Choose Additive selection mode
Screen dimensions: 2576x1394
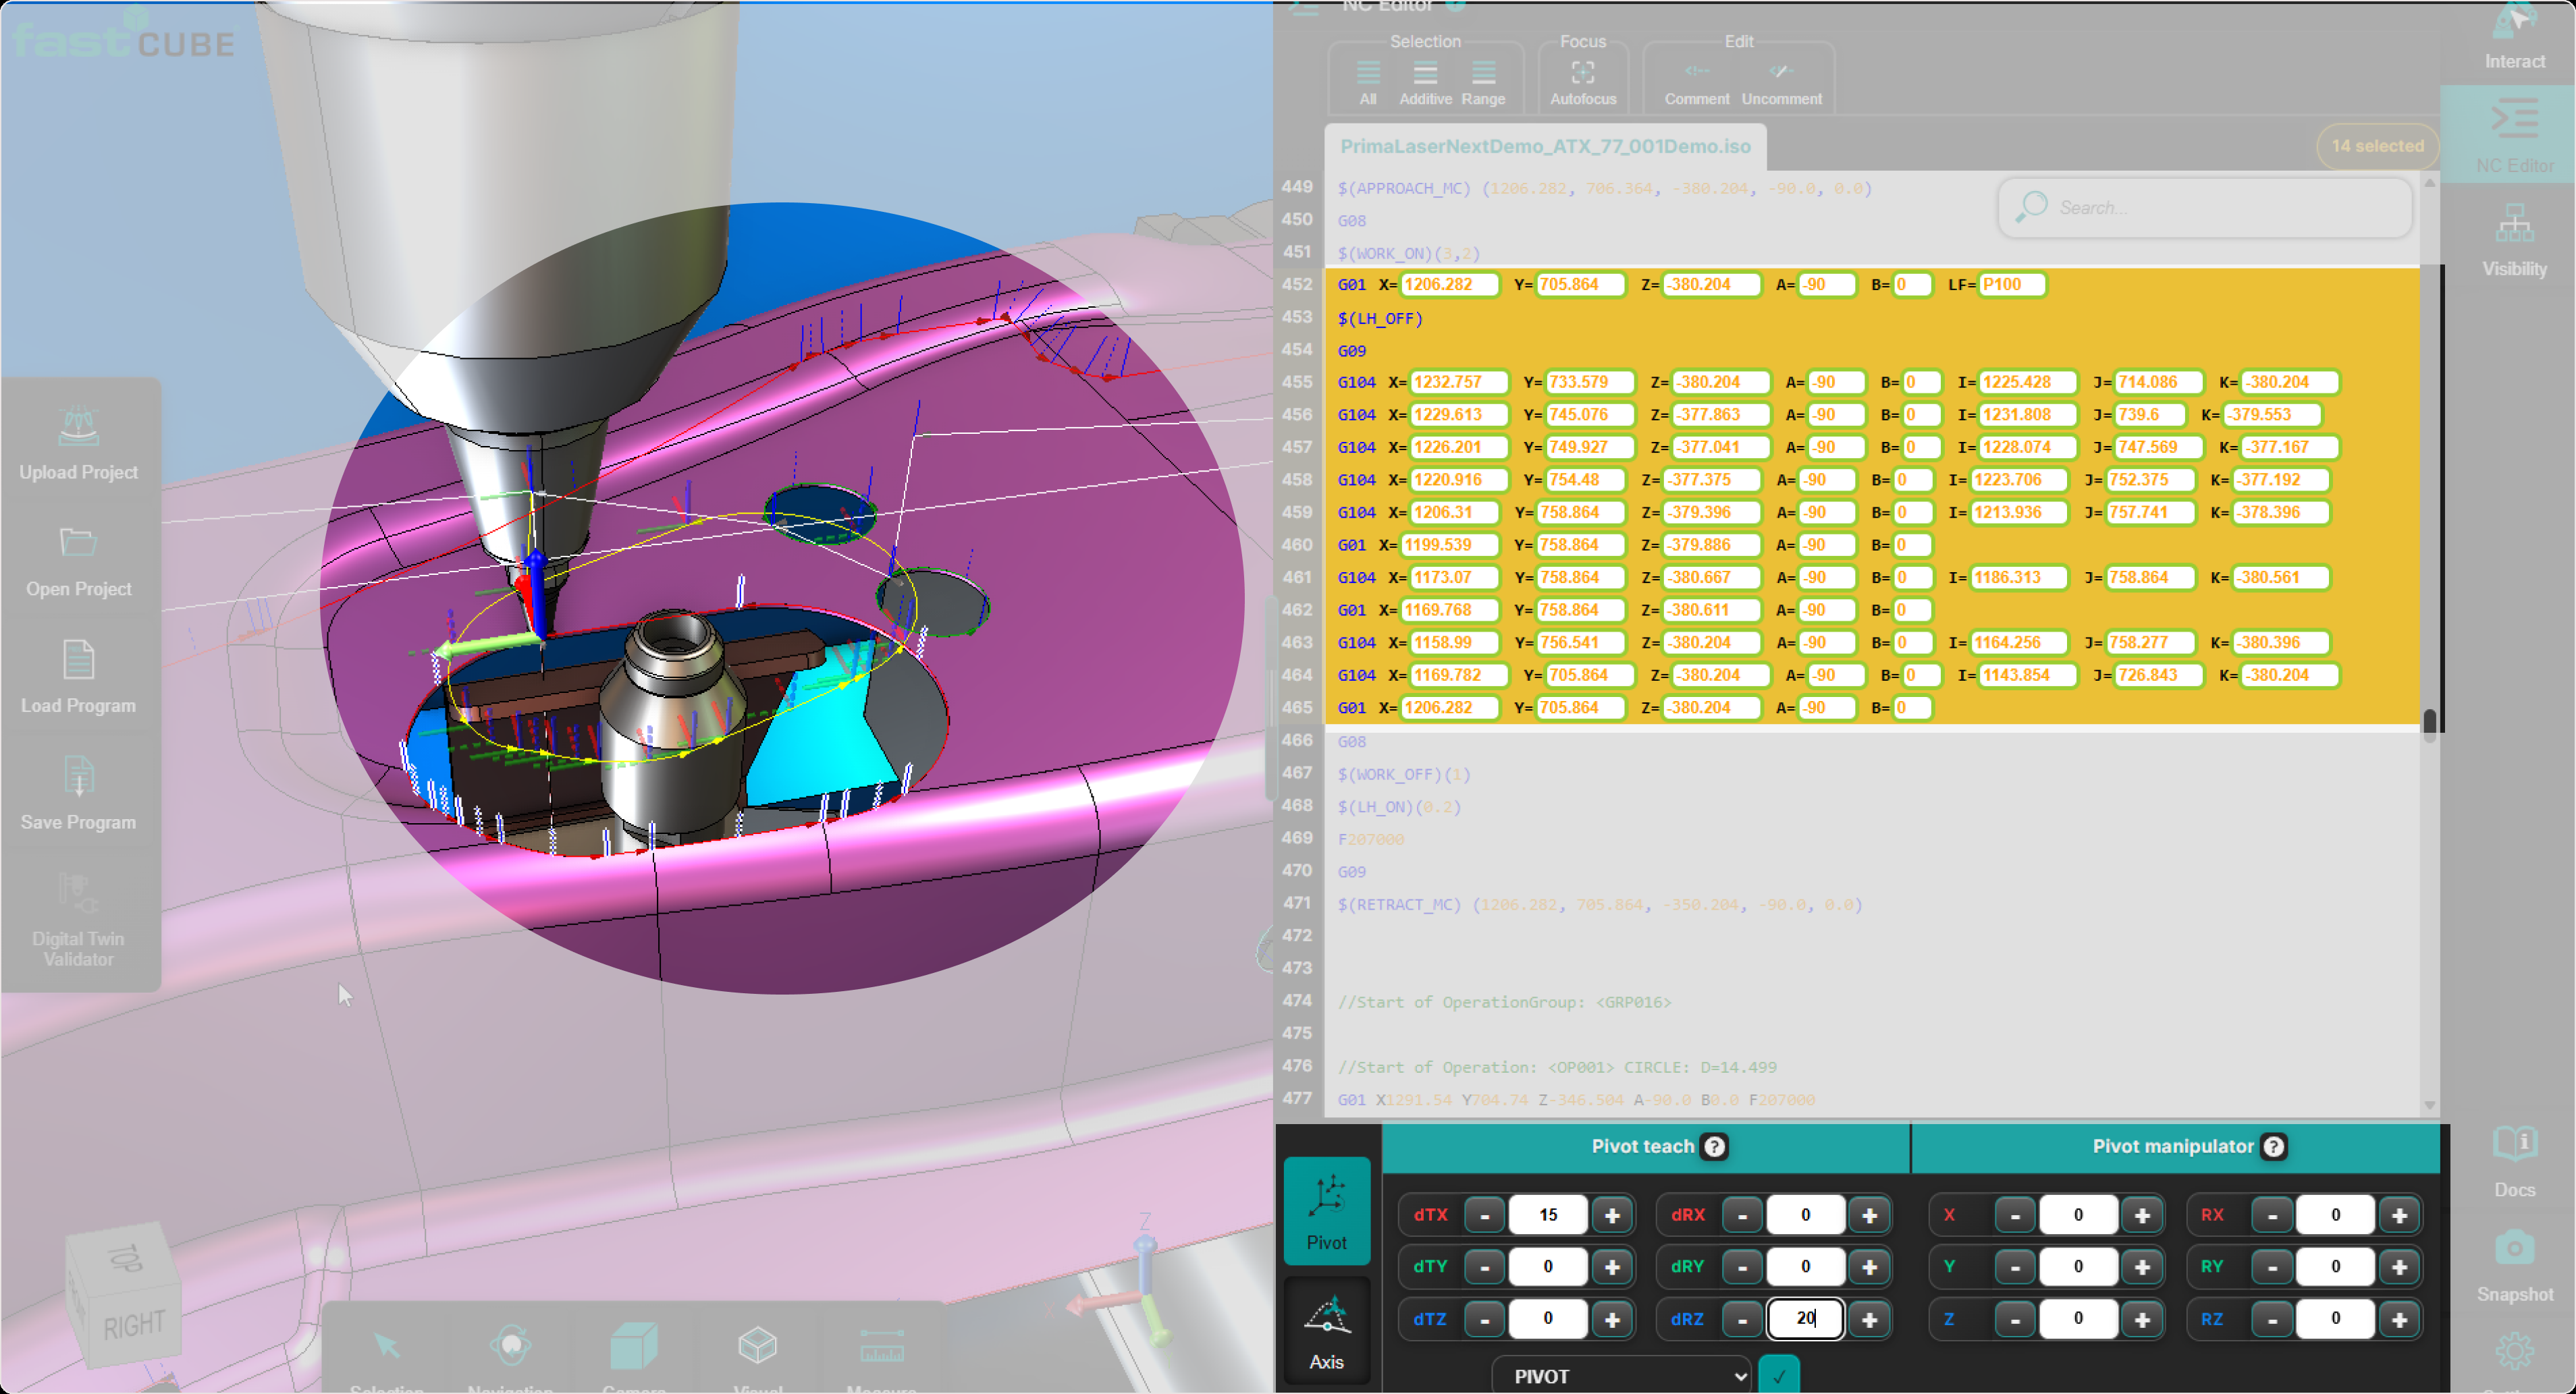click(x=1425, y=82)
